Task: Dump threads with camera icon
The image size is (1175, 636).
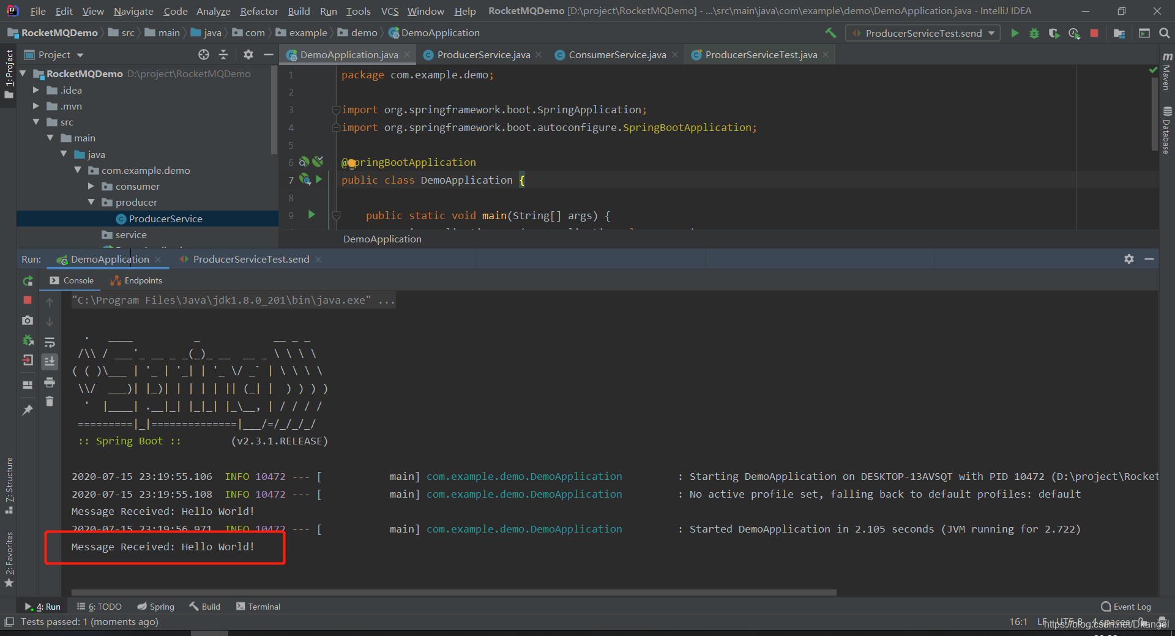Action: coord(28,320)
